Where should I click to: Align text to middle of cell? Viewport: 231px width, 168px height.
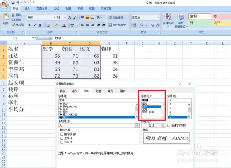87,18
